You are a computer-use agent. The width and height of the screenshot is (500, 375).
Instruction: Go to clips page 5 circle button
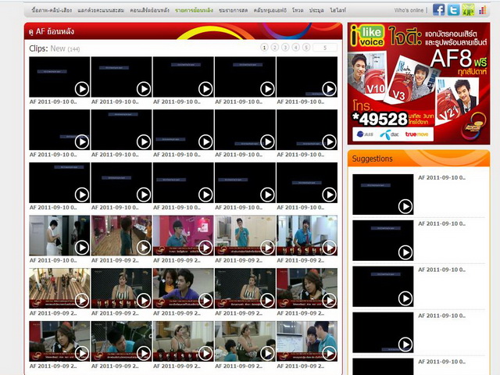click(306, 48)
